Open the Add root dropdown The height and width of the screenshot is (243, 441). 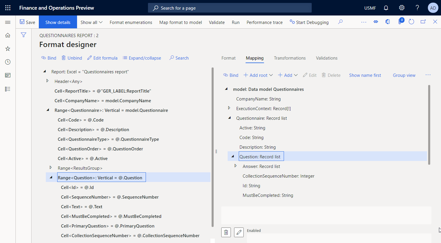point(258,75)
